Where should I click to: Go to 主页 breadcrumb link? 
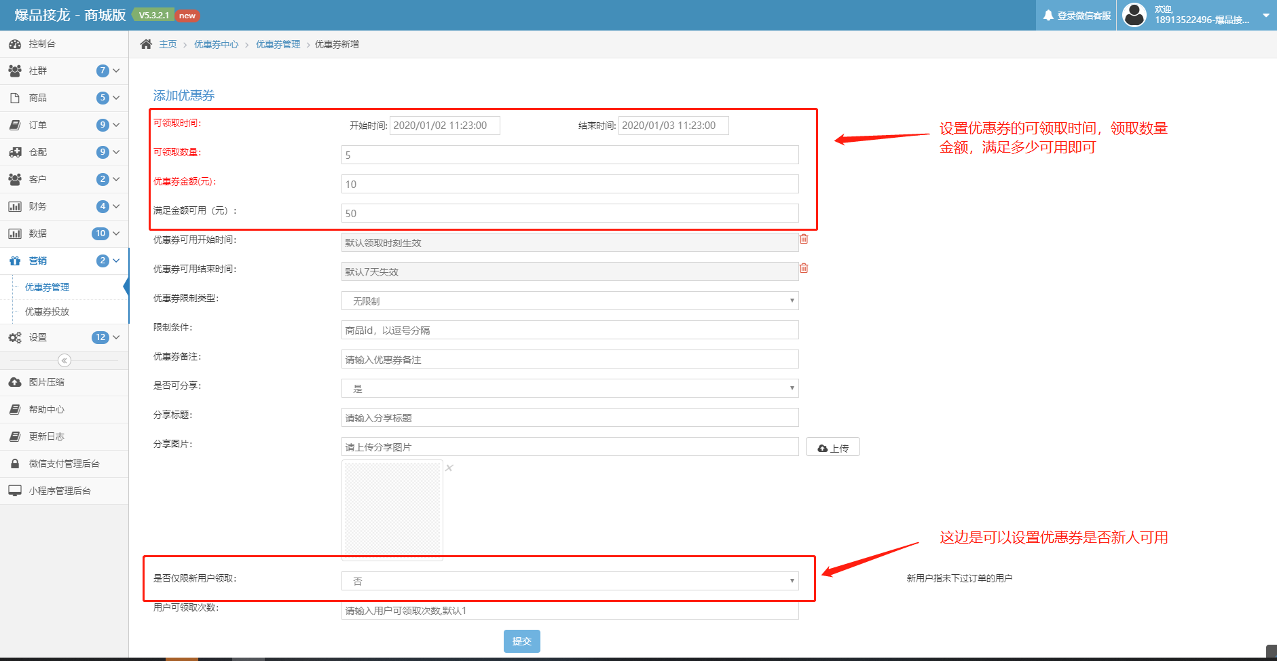pos(168,44)
